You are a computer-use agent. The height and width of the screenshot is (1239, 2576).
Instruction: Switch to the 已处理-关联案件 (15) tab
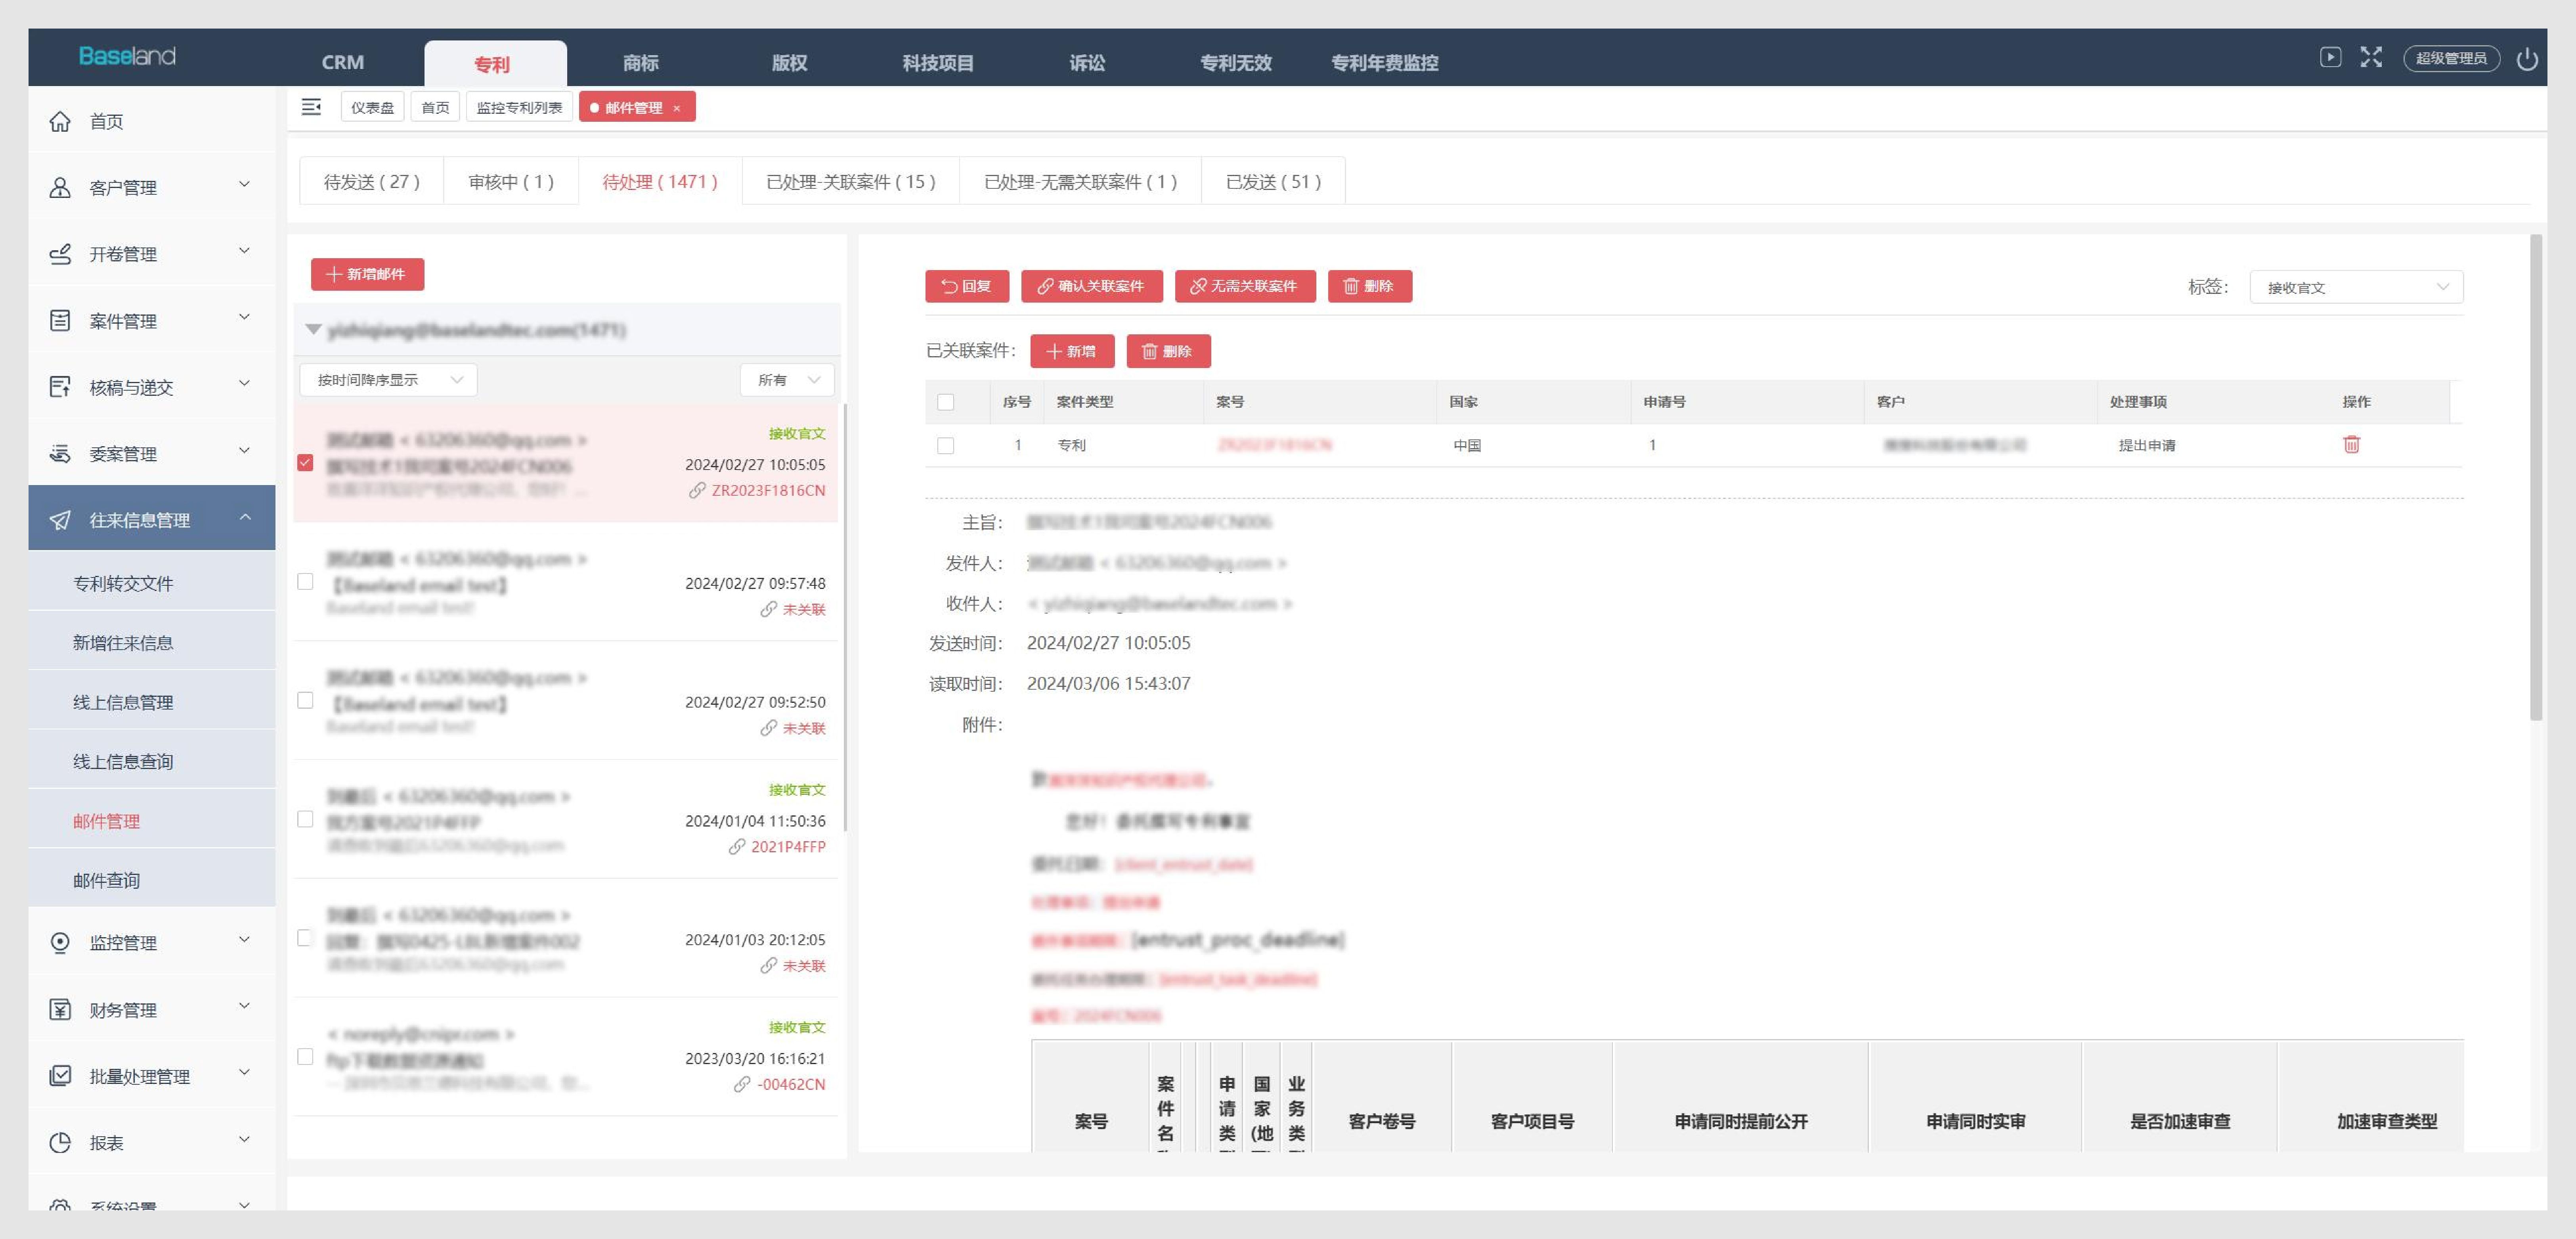pos(851,181)
